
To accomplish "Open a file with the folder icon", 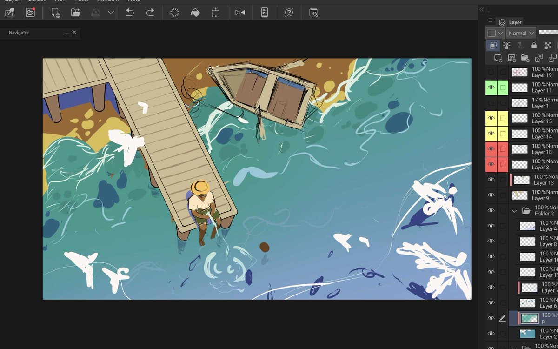I will coord(76,13).
